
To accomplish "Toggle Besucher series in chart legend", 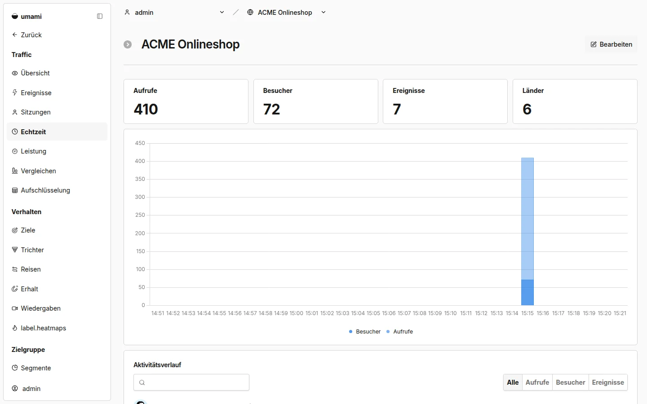I will point(364,332).
